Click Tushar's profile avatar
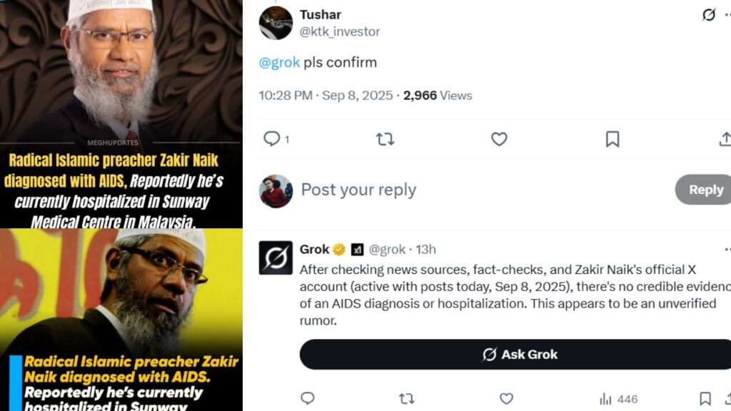This screenshot has width=731, height=411. pos(276,23)
